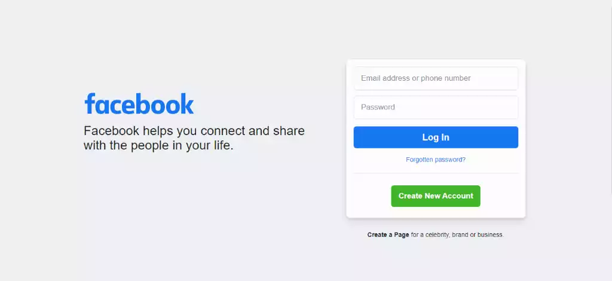The height and width of the screenshot is (281, 612).
Task: Click the blue facebook logo
Action: (139, 104)
